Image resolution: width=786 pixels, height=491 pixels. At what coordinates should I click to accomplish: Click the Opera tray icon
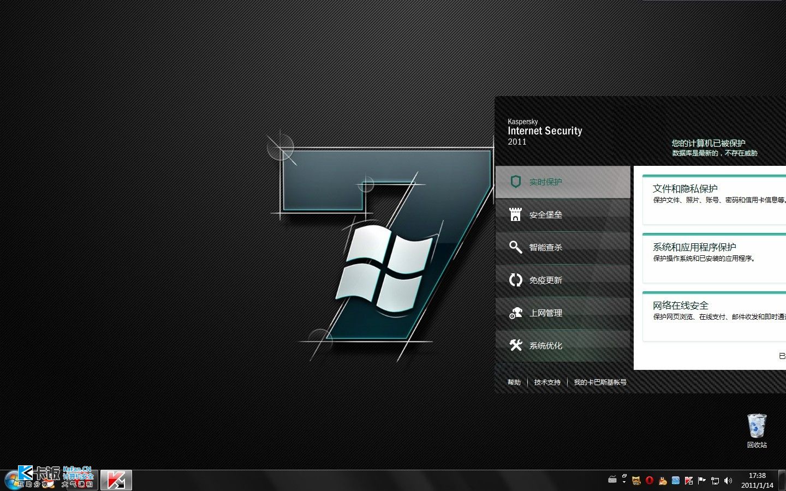point(650,481)
